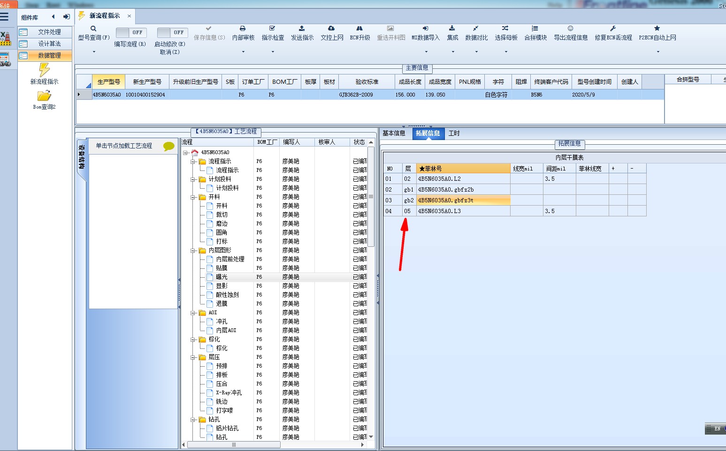Open 数据对比 compare icon
The height and width of the screenshot is (451, 726).
(476, 29)
